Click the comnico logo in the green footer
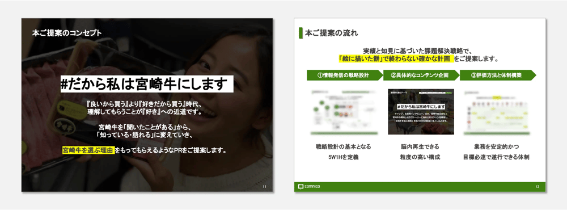Viewport: 567px width, 210px height. [x=309, y=187]
